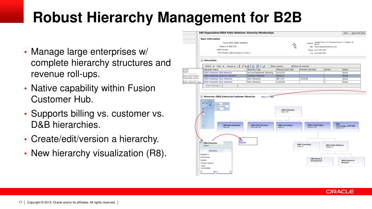
Task: Click the pencil edit icon in Hierarchies toolbar
Action: click(x=243, y=66)
